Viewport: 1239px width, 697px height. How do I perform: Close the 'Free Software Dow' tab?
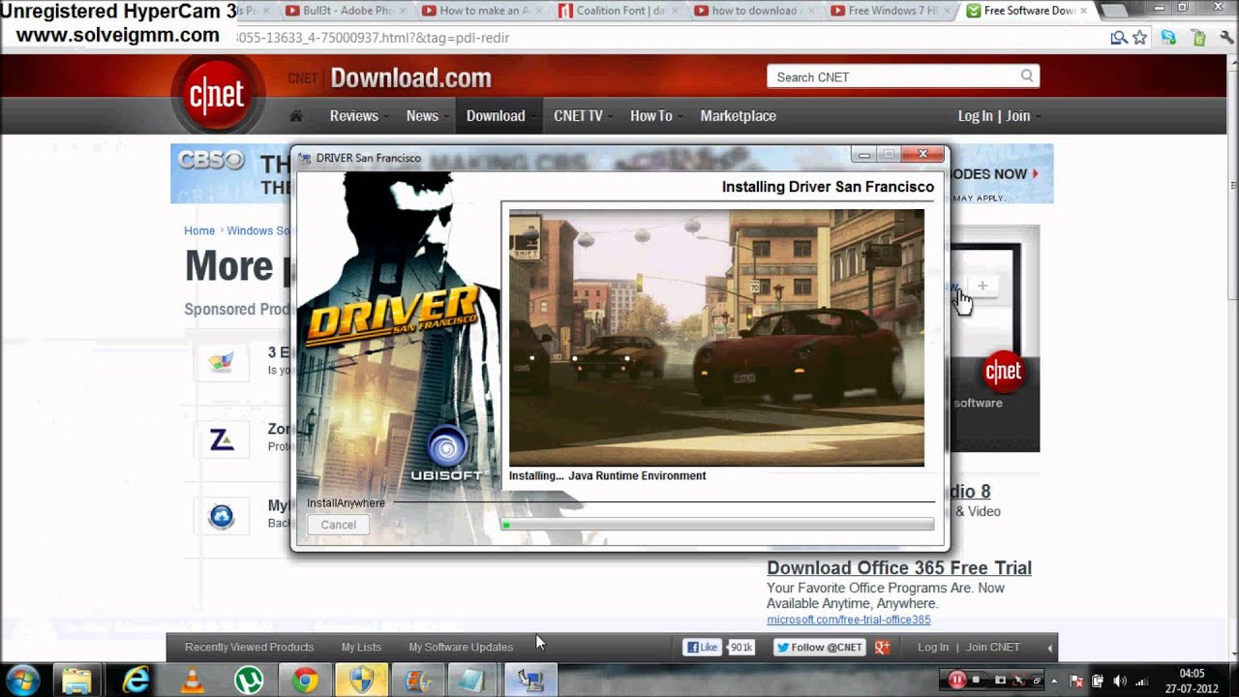[x=1082, y=10]
